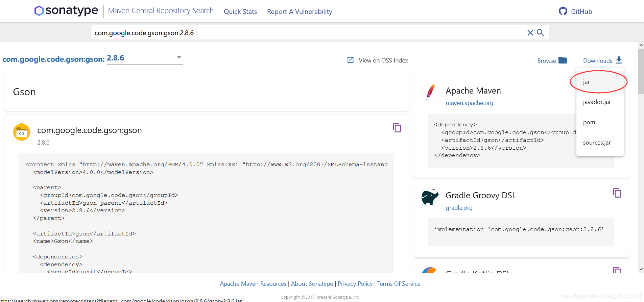644x302 pixels.
Task: Copy the POM file content
Action: click(397, 128)
